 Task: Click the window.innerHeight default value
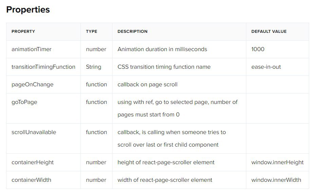pyautogui.click(x=277, y=162)
